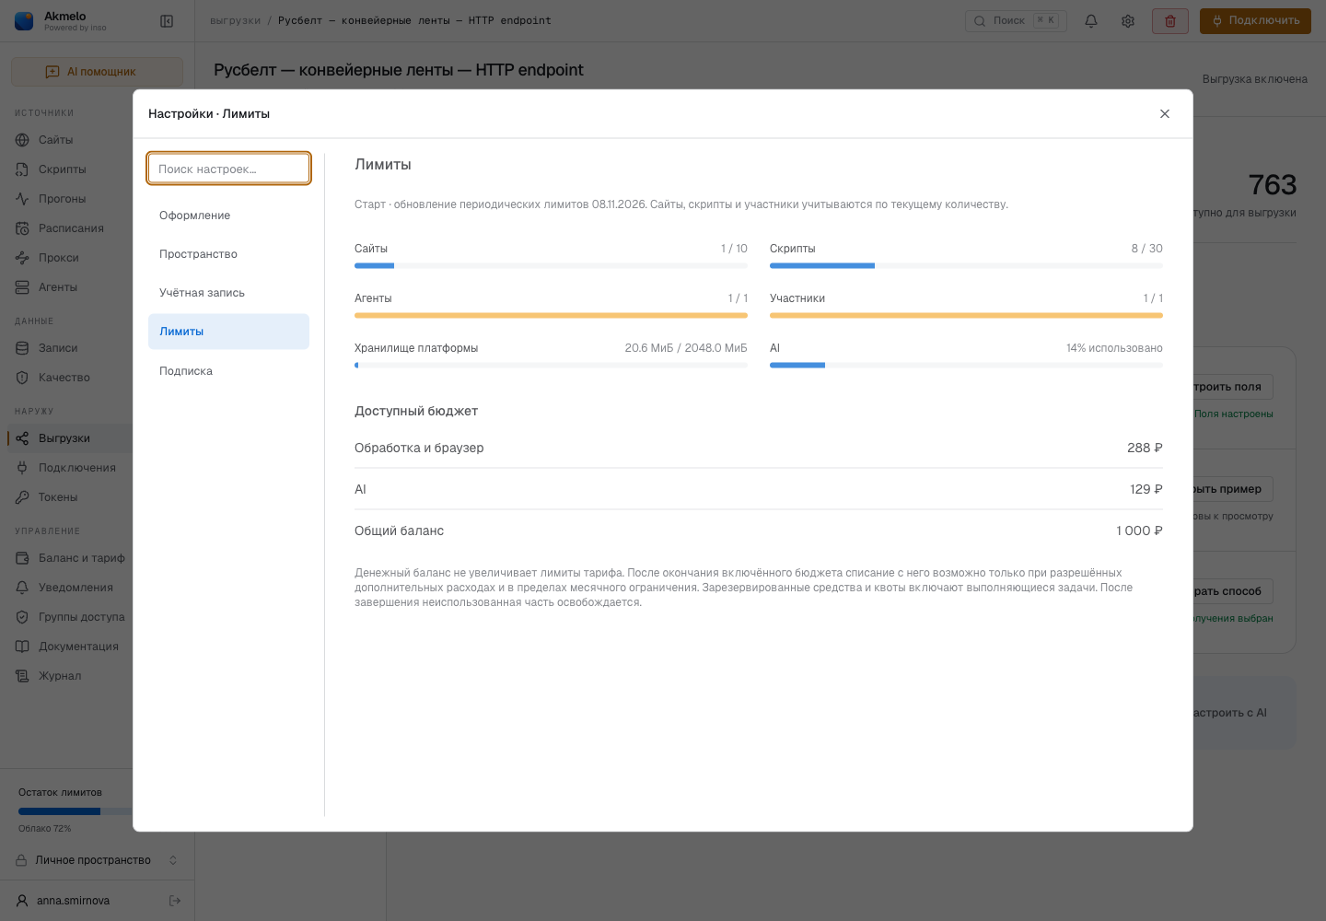Open the Подписка settings section
The height and width of the screenshot is (921, 1326).
point(228,371)
